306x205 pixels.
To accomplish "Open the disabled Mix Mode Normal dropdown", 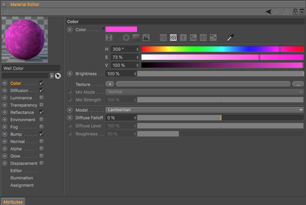I will [205, 92].
